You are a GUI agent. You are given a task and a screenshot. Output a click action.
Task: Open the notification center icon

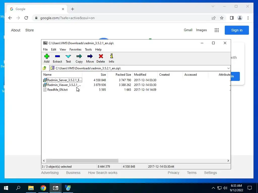click(250, 188)
